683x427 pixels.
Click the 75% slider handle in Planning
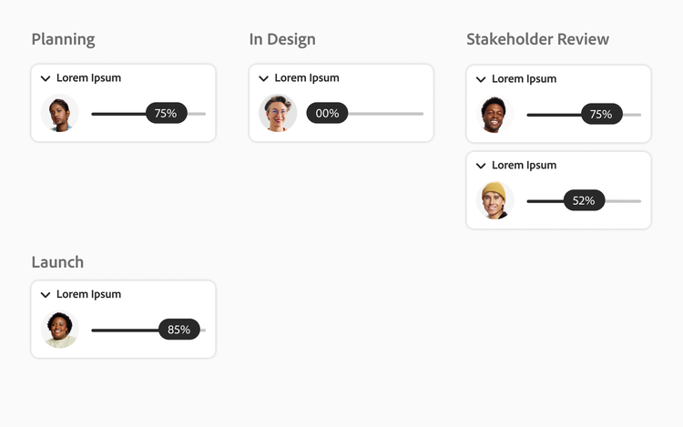[166, 114]
